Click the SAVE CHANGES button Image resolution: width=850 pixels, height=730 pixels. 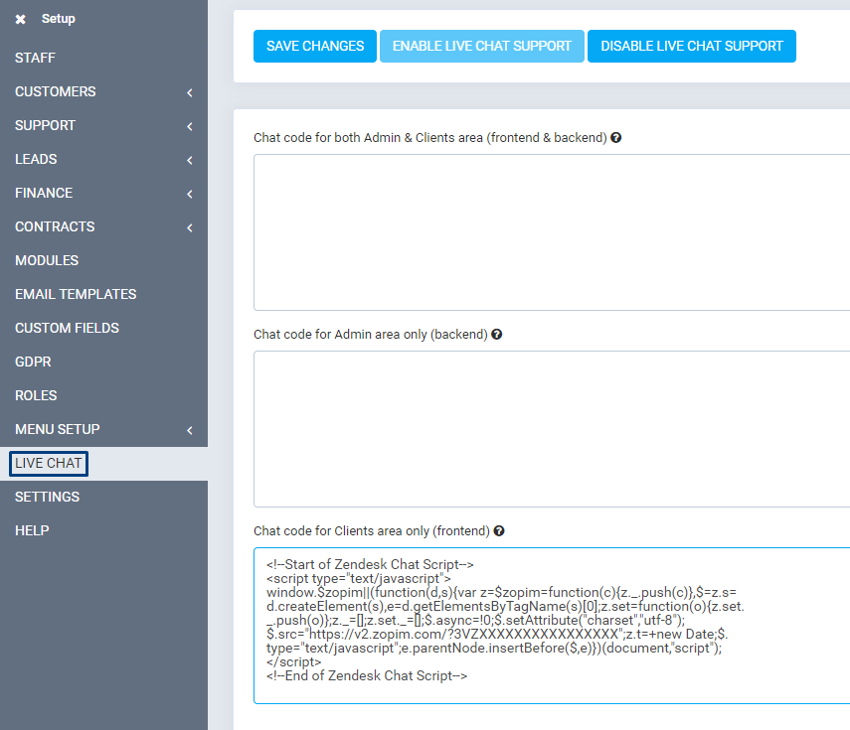point(314,46)
